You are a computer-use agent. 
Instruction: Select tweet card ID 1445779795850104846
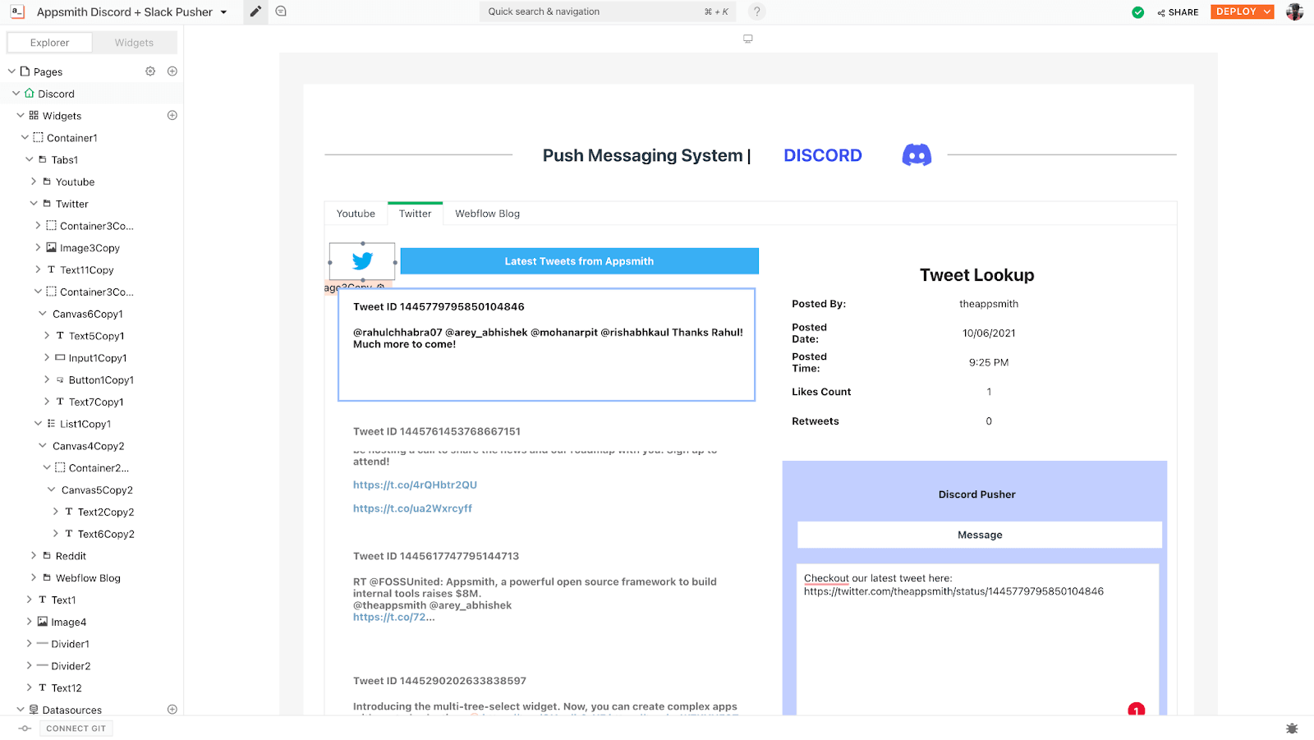click(x=547, y=345)
